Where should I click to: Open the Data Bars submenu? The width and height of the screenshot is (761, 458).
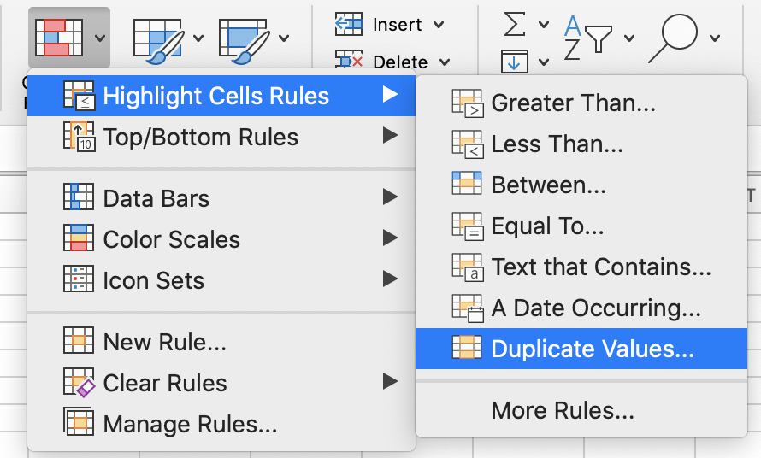(x=221, y=198)
